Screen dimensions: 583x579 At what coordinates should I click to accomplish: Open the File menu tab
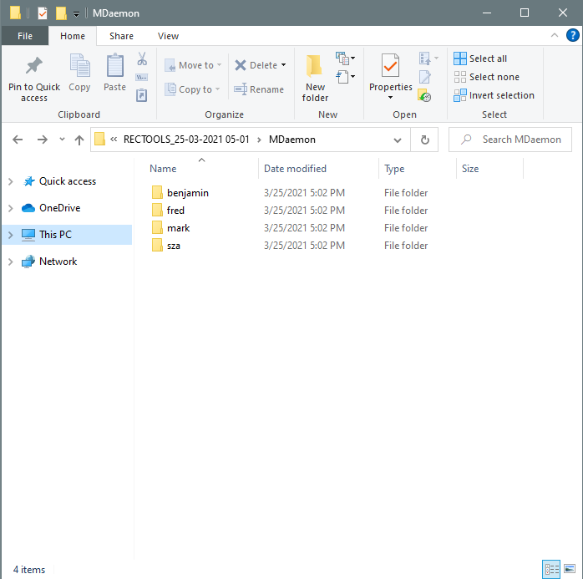click(x=25, y=36)
